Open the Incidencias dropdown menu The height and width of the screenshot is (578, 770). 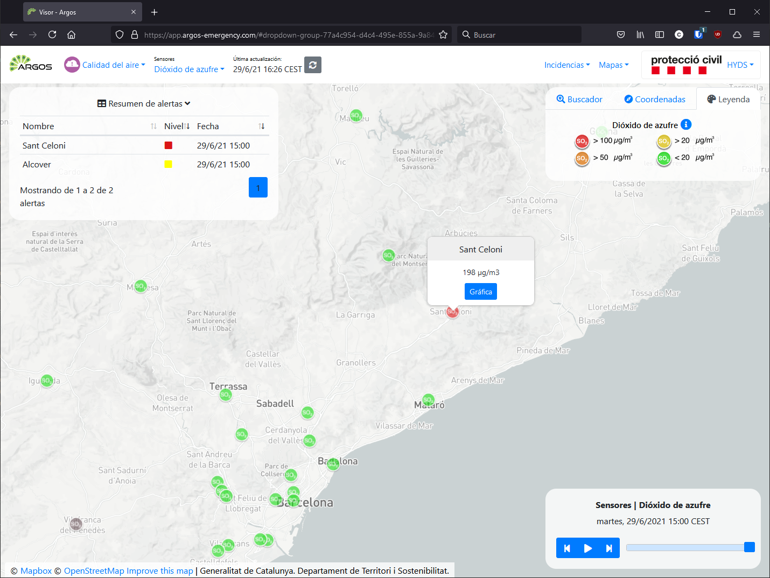click(x=567, y=65)
